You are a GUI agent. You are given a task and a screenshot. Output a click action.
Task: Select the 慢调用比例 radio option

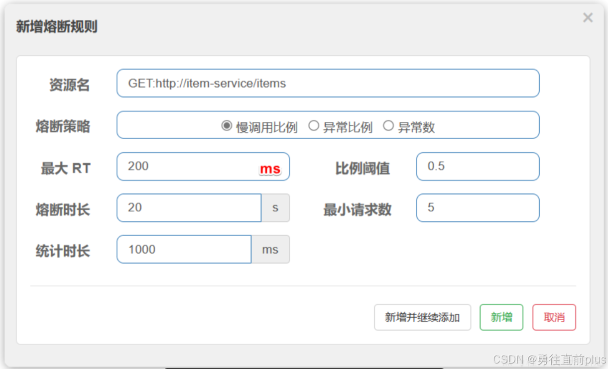coord(227,126)
